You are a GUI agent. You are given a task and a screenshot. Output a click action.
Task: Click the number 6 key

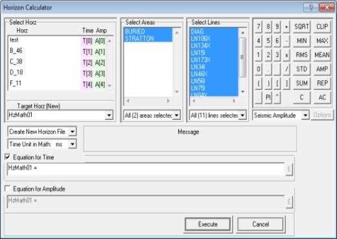point(277,41)
